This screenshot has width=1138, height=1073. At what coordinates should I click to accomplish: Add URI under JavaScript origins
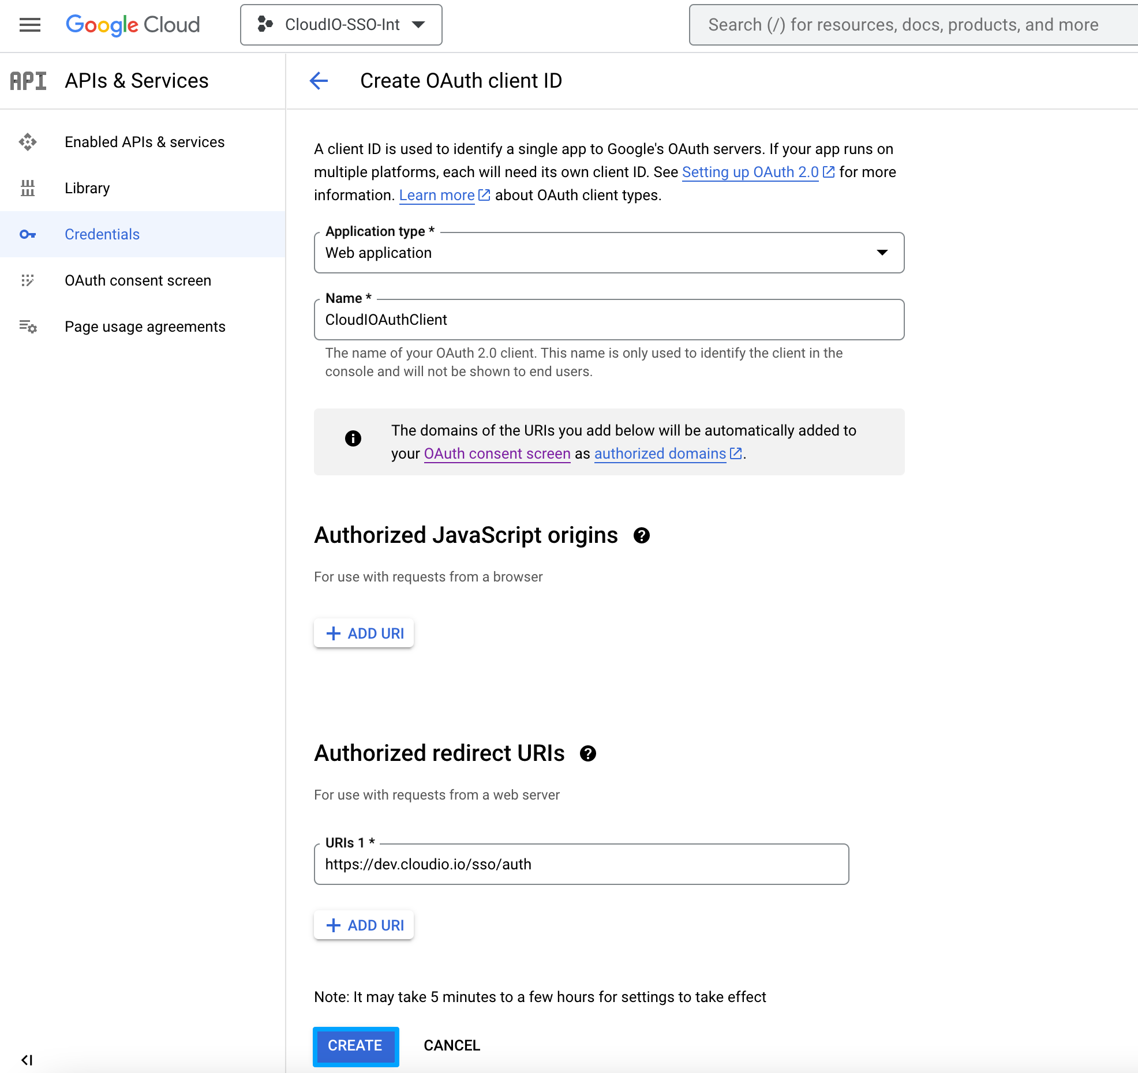(x=364, y=633)
